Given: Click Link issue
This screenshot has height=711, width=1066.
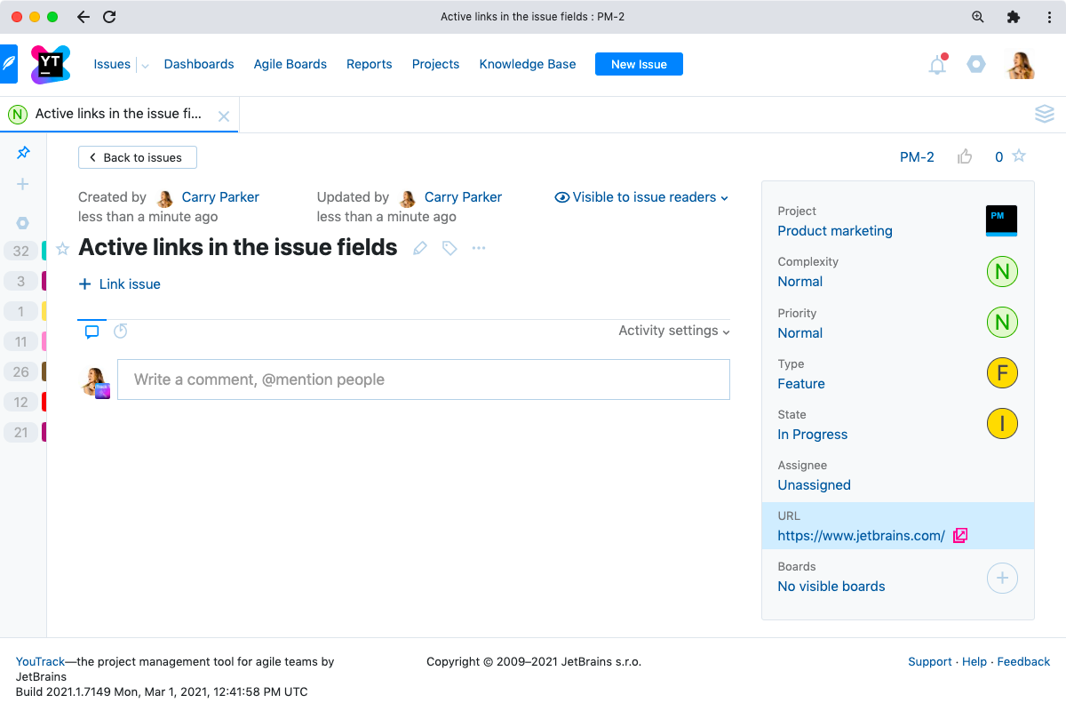Looking at the screenshot, I should [x=120, y=284].
